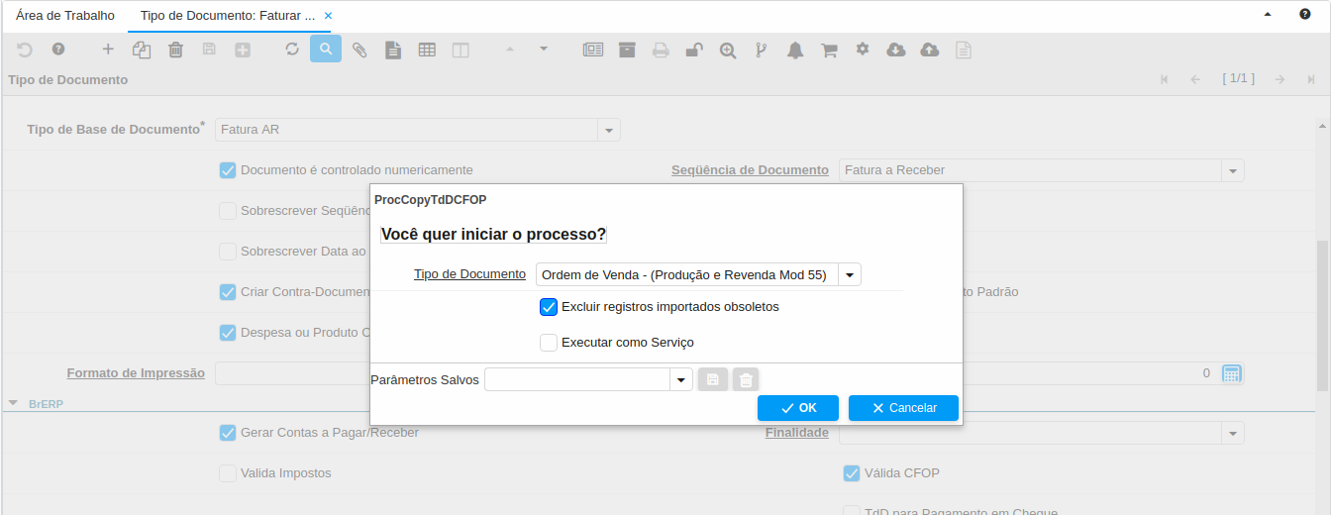The width and height of the screenshot is (1331, 515).
Task: Click the Finalidade label link
Action: [x=797, y=433]
